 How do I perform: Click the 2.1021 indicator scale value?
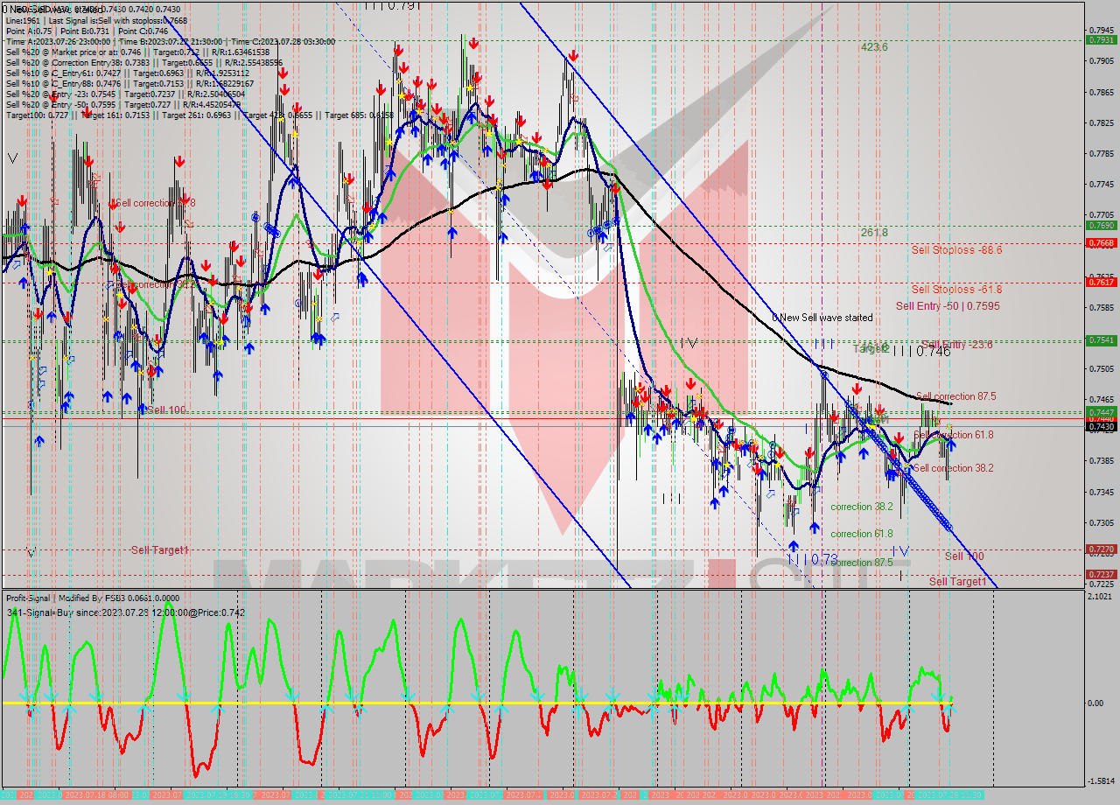[x=1101, y=597]
